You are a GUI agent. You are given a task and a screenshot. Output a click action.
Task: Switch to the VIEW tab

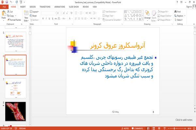95,7
